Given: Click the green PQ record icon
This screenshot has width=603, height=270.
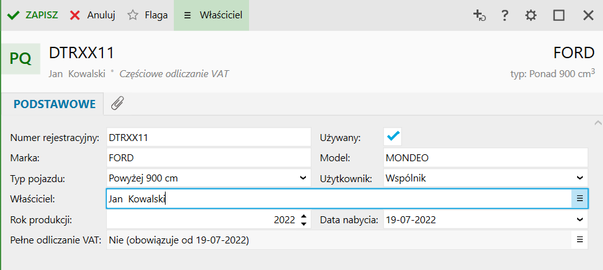Looking at the screenshot, I should 20,59.
